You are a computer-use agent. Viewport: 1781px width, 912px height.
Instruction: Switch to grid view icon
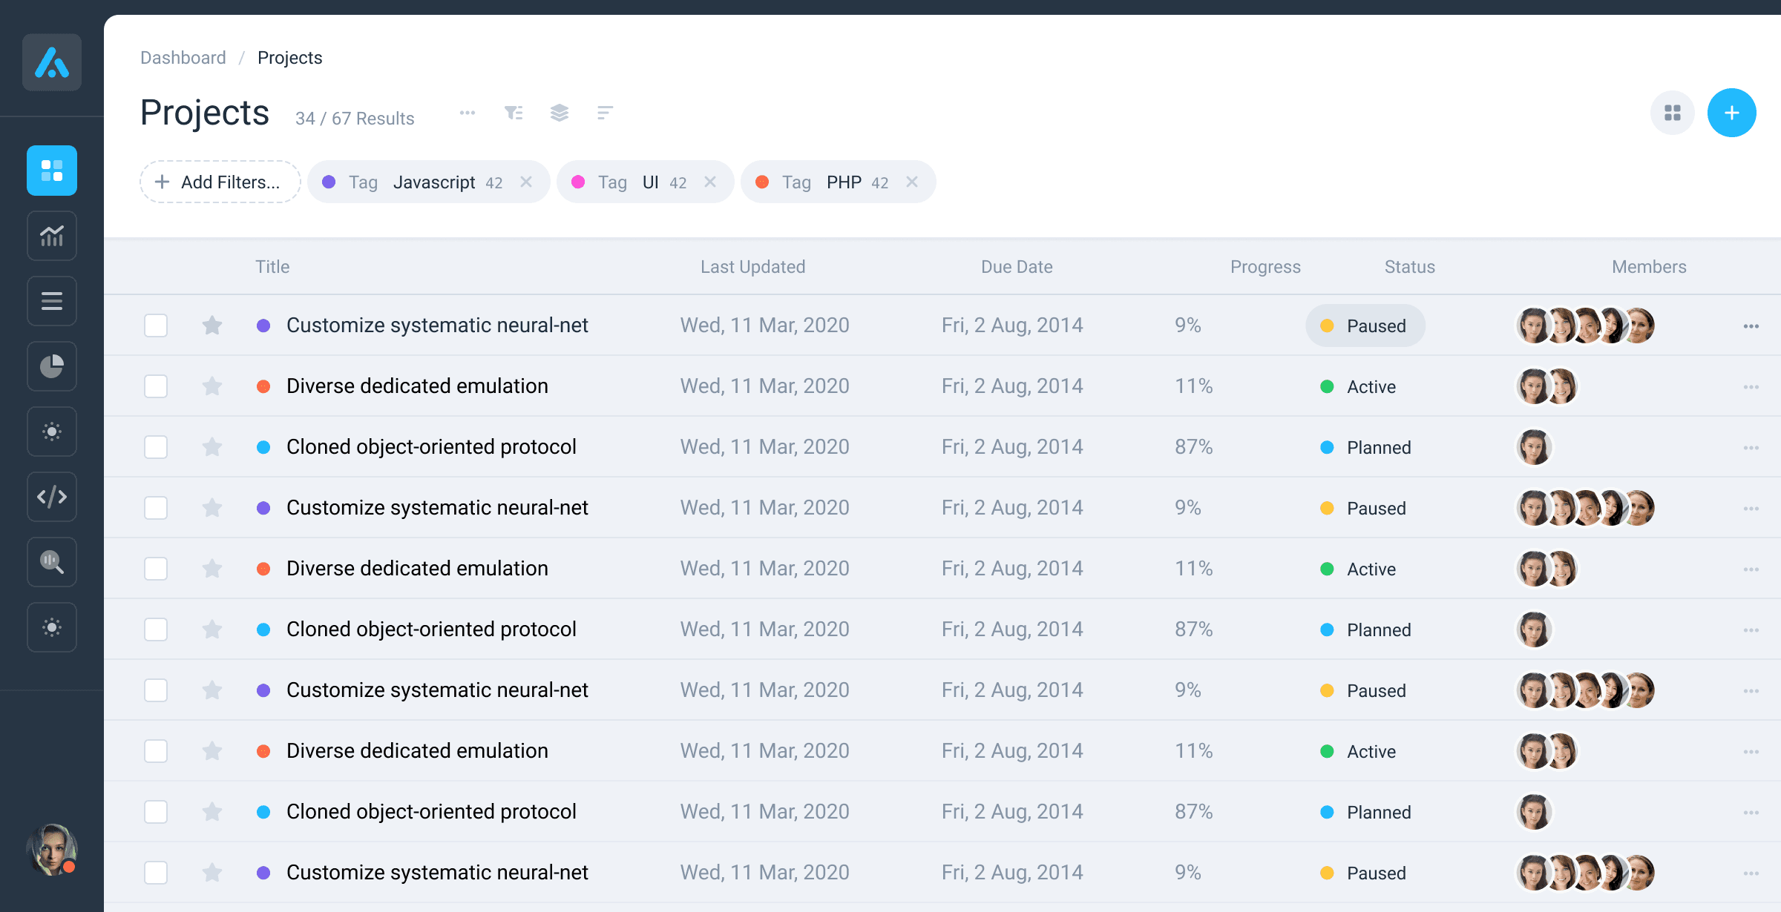point(1673,113)
